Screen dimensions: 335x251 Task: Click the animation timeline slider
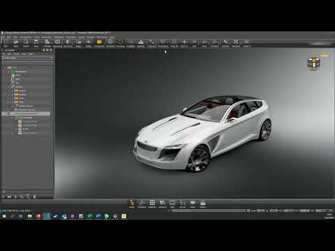tap(209, 211)
